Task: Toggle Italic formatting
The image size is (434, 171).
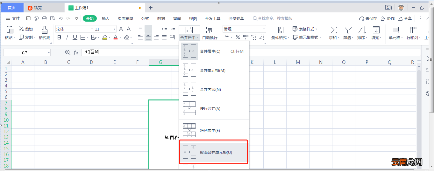Action: point(67,38)
